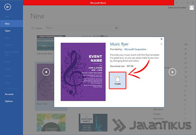Click the Music flyer title text

(119, 44)
